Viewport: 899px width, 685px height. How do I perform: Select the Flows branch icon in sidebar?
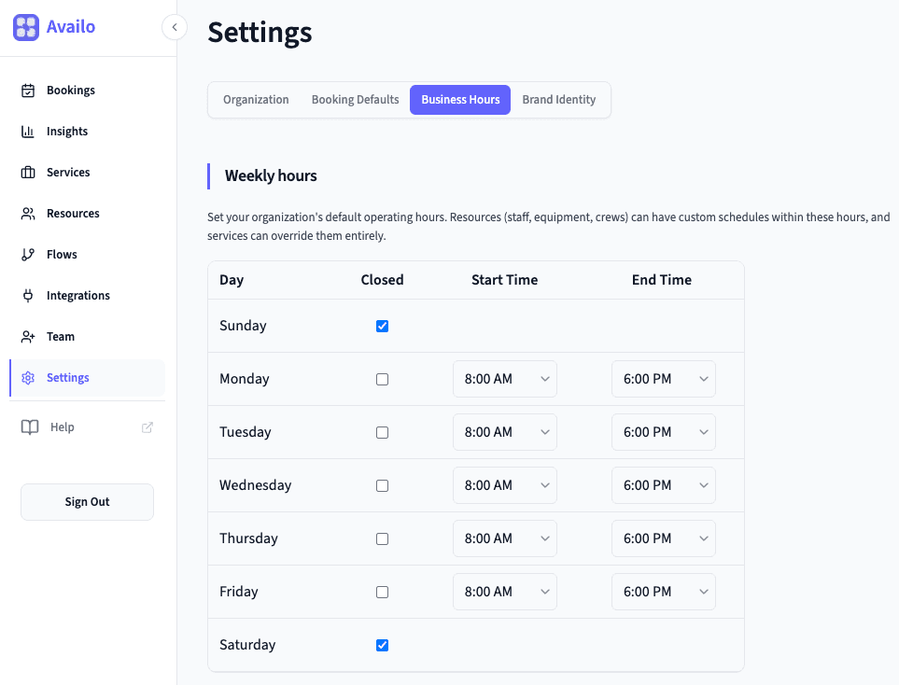(x=27, y=254)
